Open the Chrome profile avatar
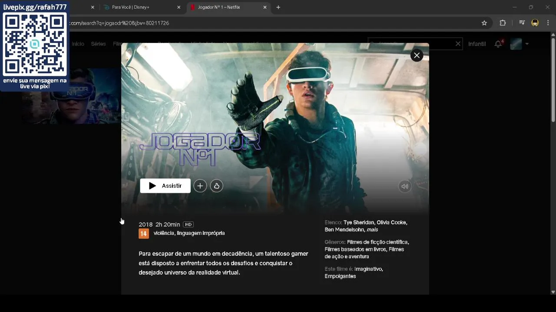Screen dimensions: 556x312 coord(535,23)
